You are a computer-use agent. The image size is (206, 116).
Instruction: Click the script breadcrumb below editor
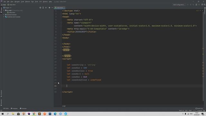64,106
